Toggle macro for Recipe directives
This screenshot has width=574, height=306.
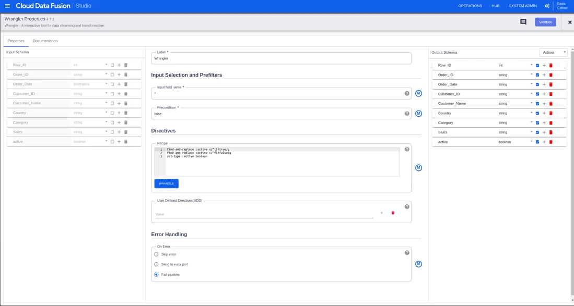tap(418, 168)
